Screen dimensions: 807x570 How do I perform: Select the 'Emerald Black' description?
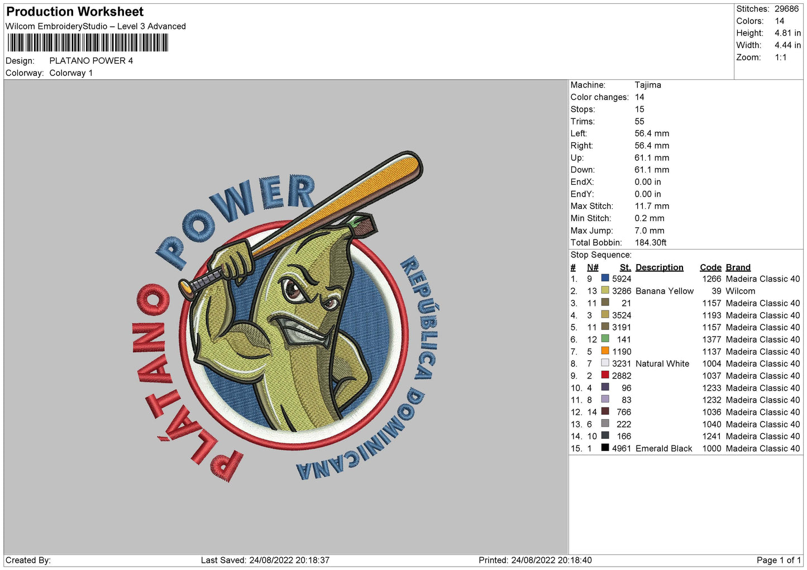pyautogui.click(x=663, y=448)
